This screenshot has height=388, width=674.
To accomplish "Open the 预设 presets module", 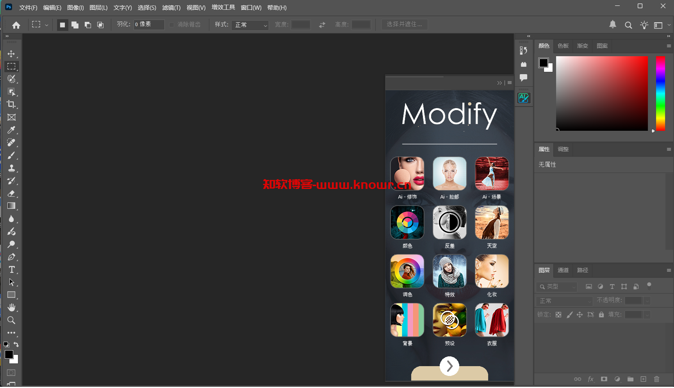I will pos(449,320).
